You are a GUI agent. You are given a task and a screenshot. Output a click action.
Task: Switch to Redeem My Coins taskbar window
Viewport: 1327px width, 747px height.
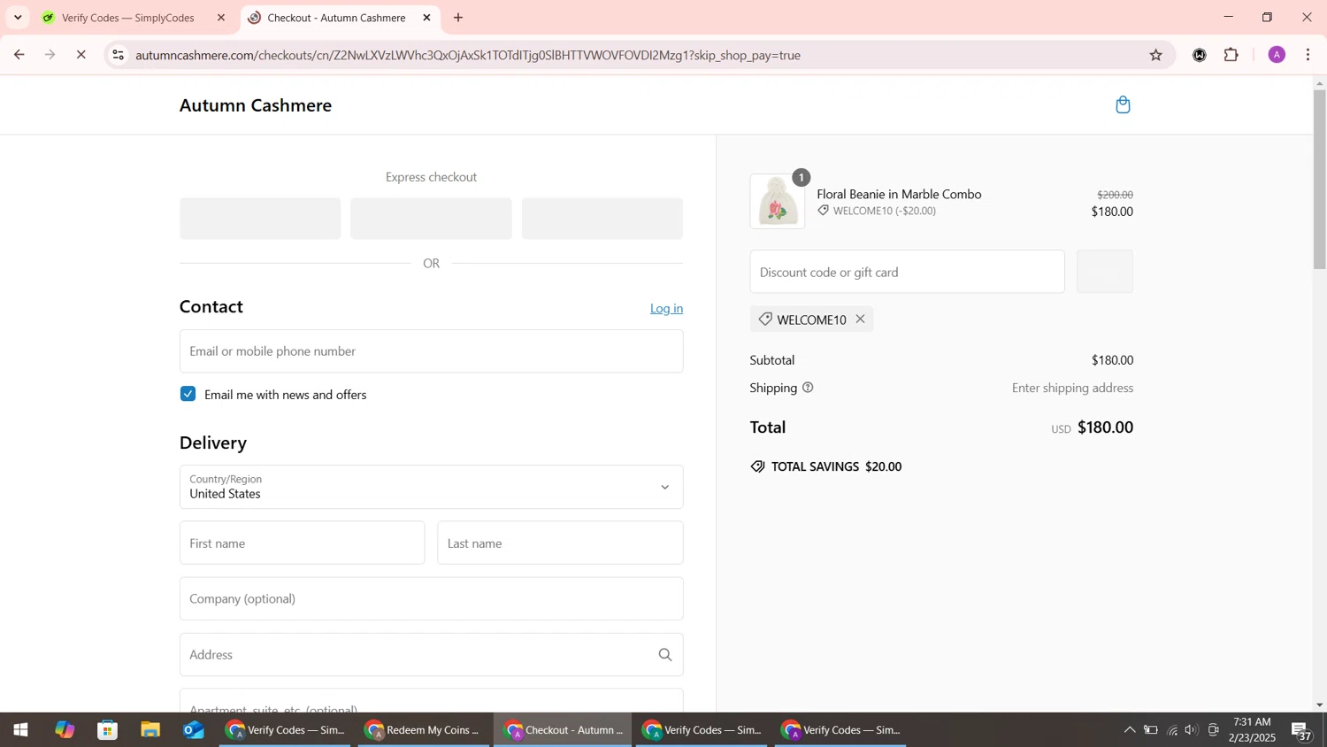(x=424, y=730)
